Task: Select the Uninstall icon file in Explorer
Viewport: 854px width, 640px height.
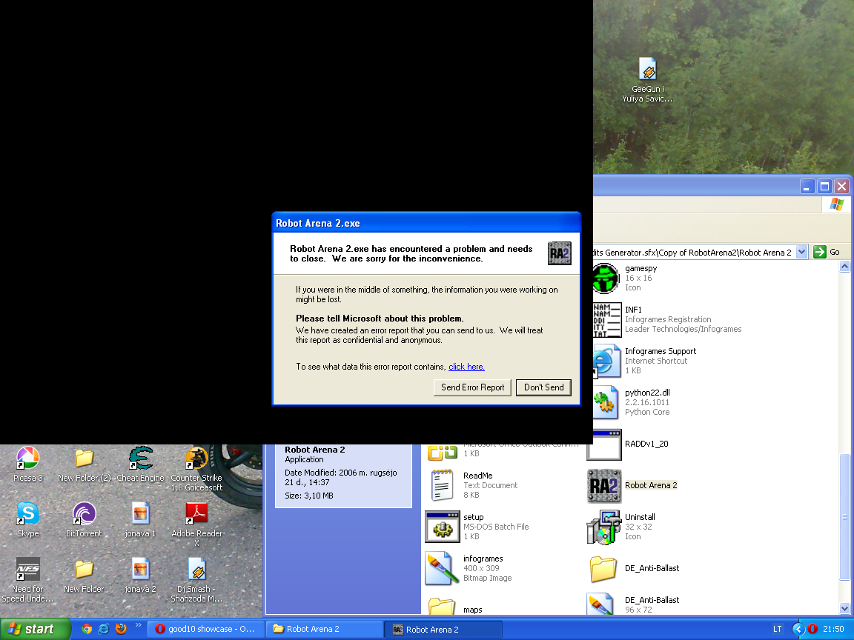Action: click(621, 527)
